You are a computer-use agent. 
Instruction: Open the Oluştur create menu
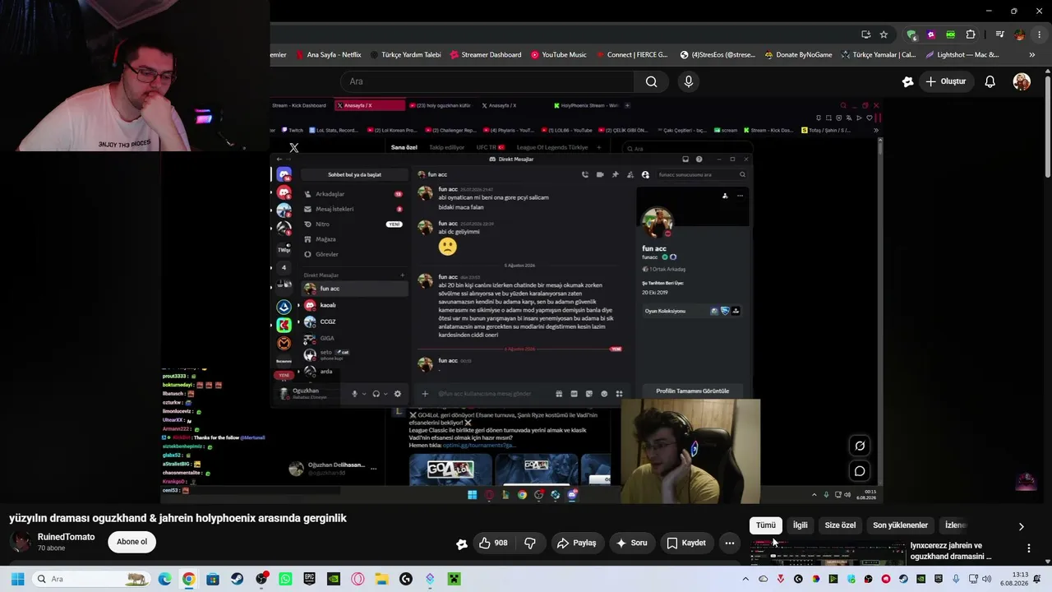click(945, 81)
